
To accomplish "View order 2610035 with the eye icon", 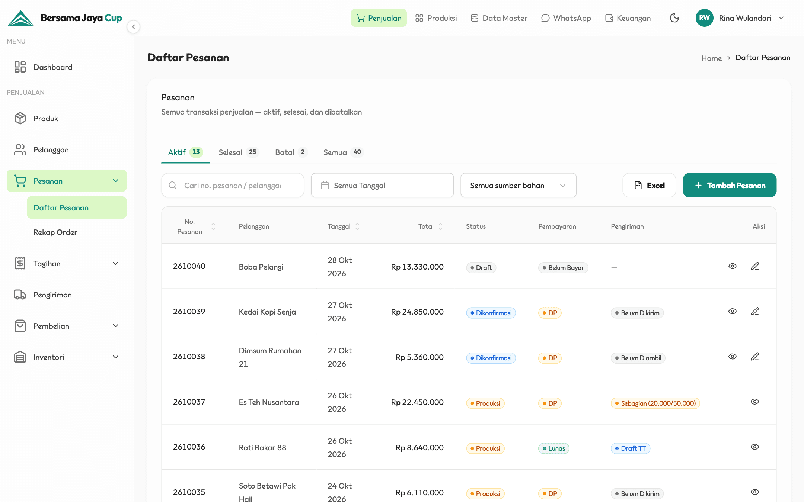I will (754, 492).
